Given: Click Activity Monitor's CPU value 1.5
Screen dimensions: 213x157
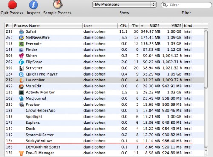Looking at the screenshot, I should point(124,93).
